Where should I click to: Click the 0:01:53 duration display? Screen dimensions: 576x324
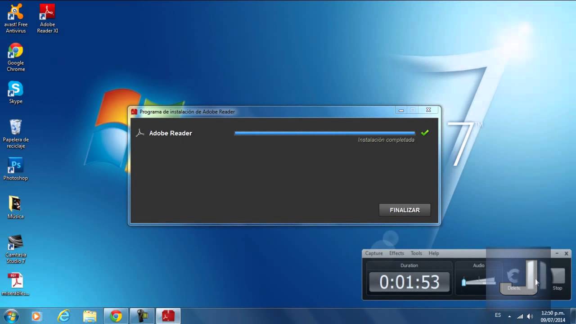(x=409, y=282)
